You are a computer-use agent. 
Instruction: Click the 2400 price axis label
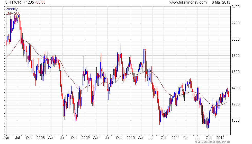(236, 7)
